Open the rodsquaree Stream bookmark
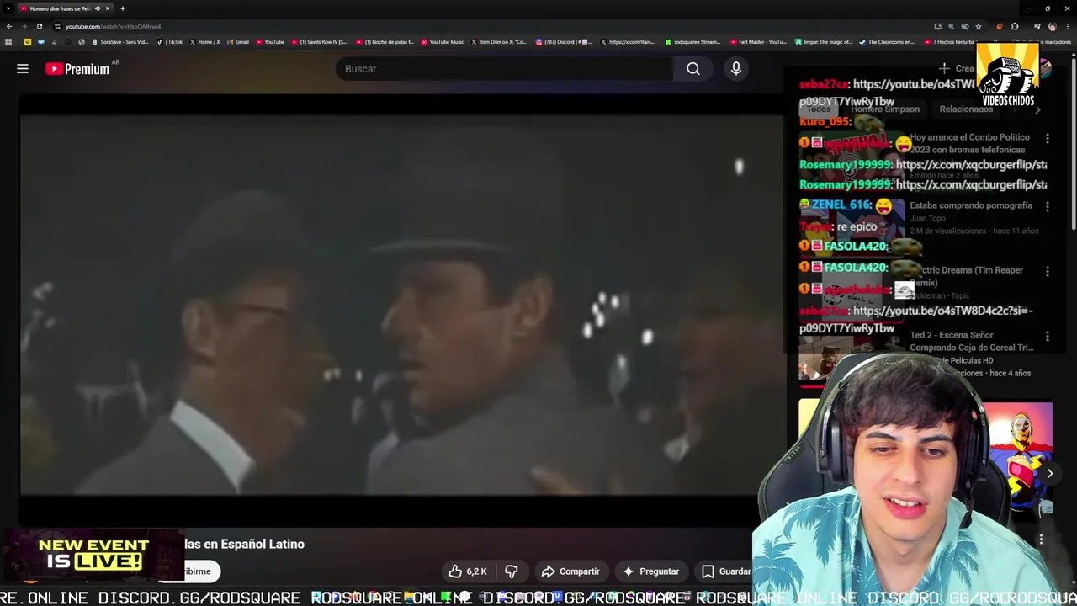The height and width of the screenshot is (606, 1077). 692,41
